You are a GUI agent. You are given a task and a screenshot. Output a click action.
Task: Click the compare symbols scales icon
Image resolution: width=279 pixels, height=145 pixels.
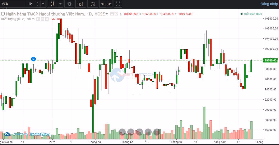(93, 4)
